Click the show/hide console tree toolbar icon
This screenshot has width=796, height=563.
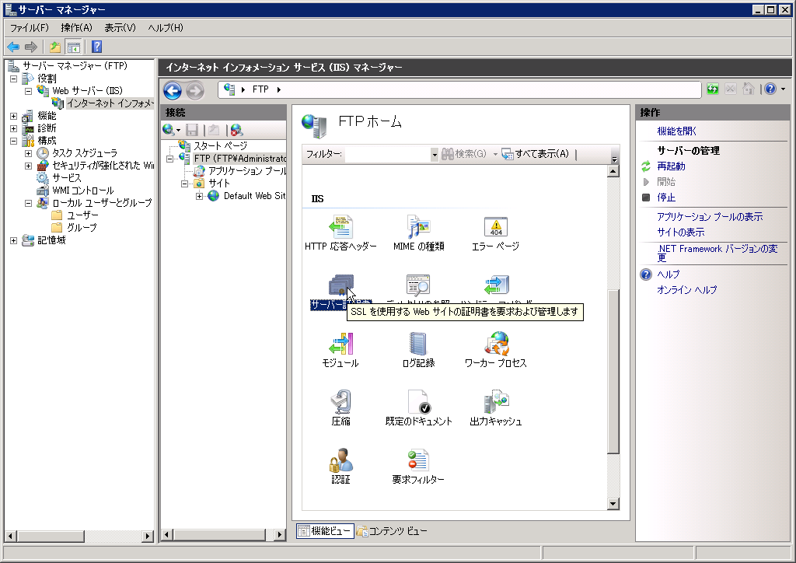pos(74,47)
